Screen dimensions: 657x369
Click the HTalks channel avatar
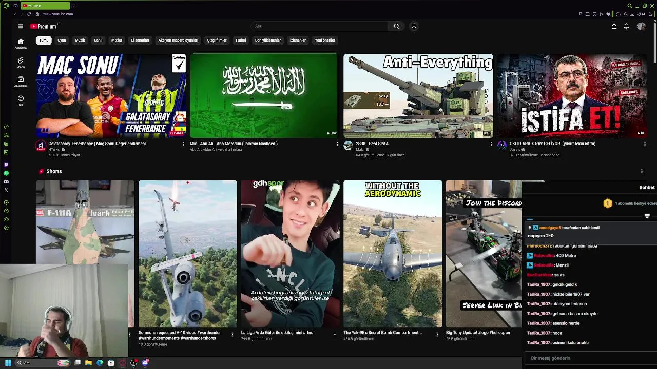pos(41,146)
